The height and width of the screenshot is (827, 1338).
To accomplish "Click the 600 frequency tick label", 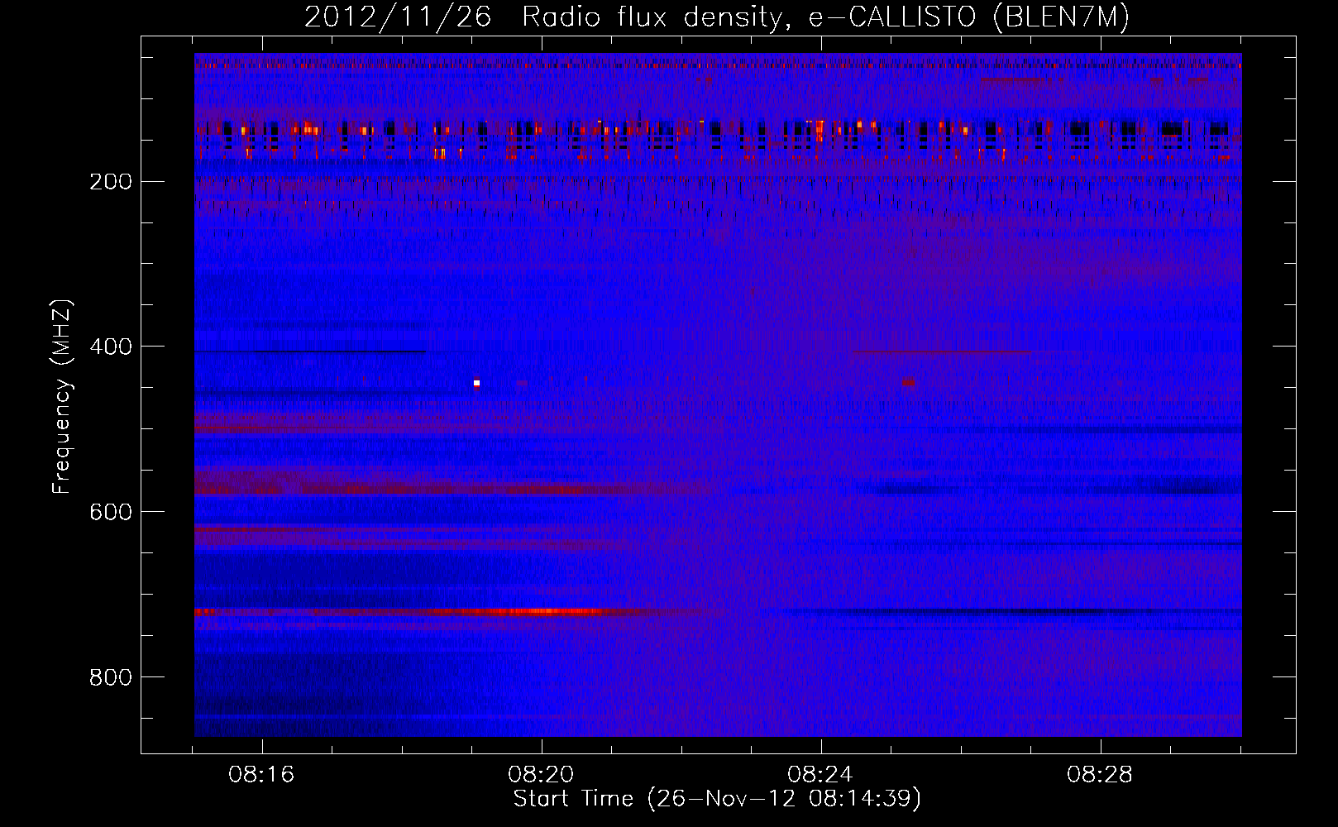I will click(111, 512).
